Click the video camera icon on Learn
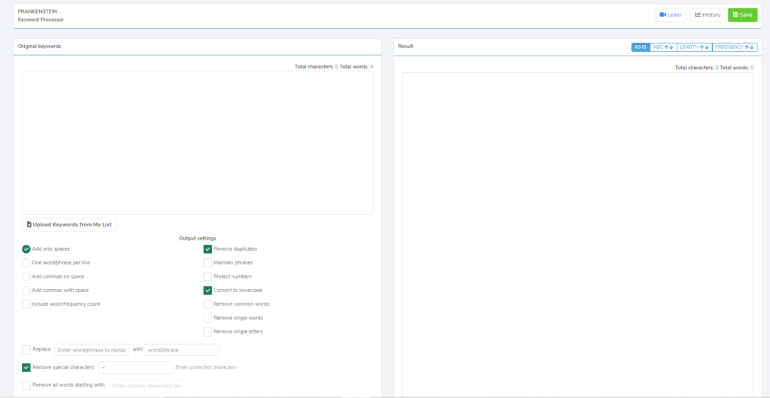The width and height of the screenshot is (770, 398). (x=663, y=15)
